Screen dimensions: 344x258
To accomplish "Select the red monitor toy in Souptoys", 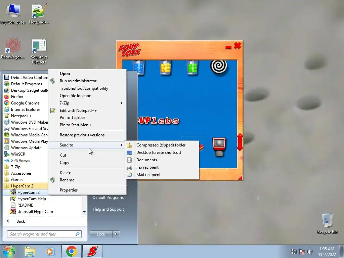I will tap(219, 147).
